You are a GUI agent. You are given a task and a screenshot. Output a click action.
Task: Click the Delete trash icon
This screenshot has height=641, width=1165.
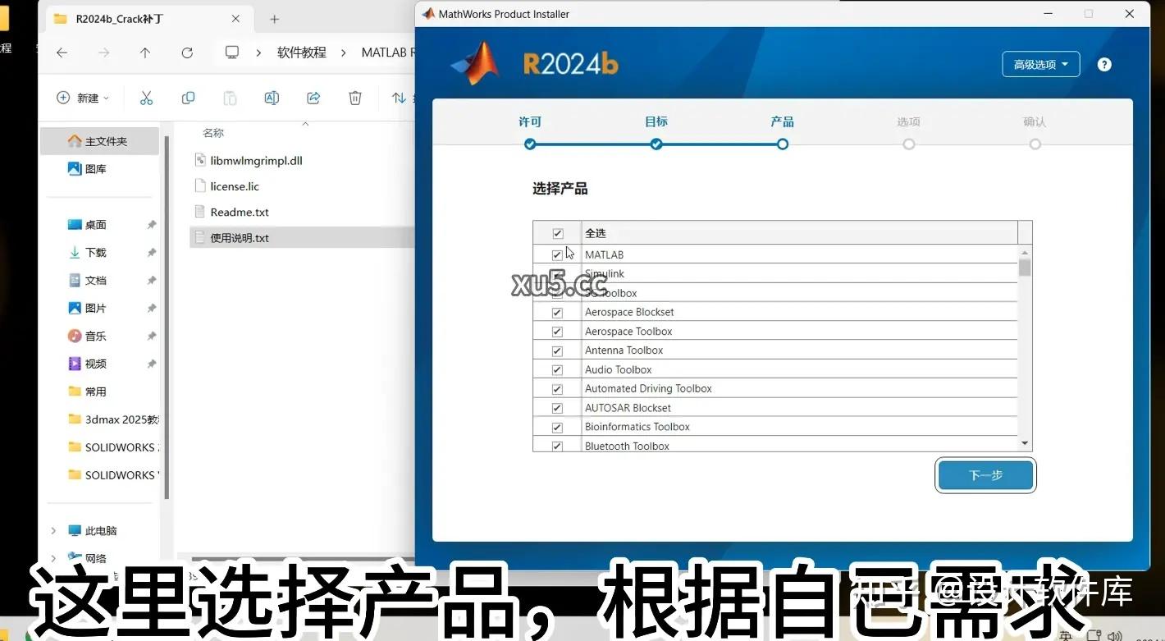[x=354, y=98]
